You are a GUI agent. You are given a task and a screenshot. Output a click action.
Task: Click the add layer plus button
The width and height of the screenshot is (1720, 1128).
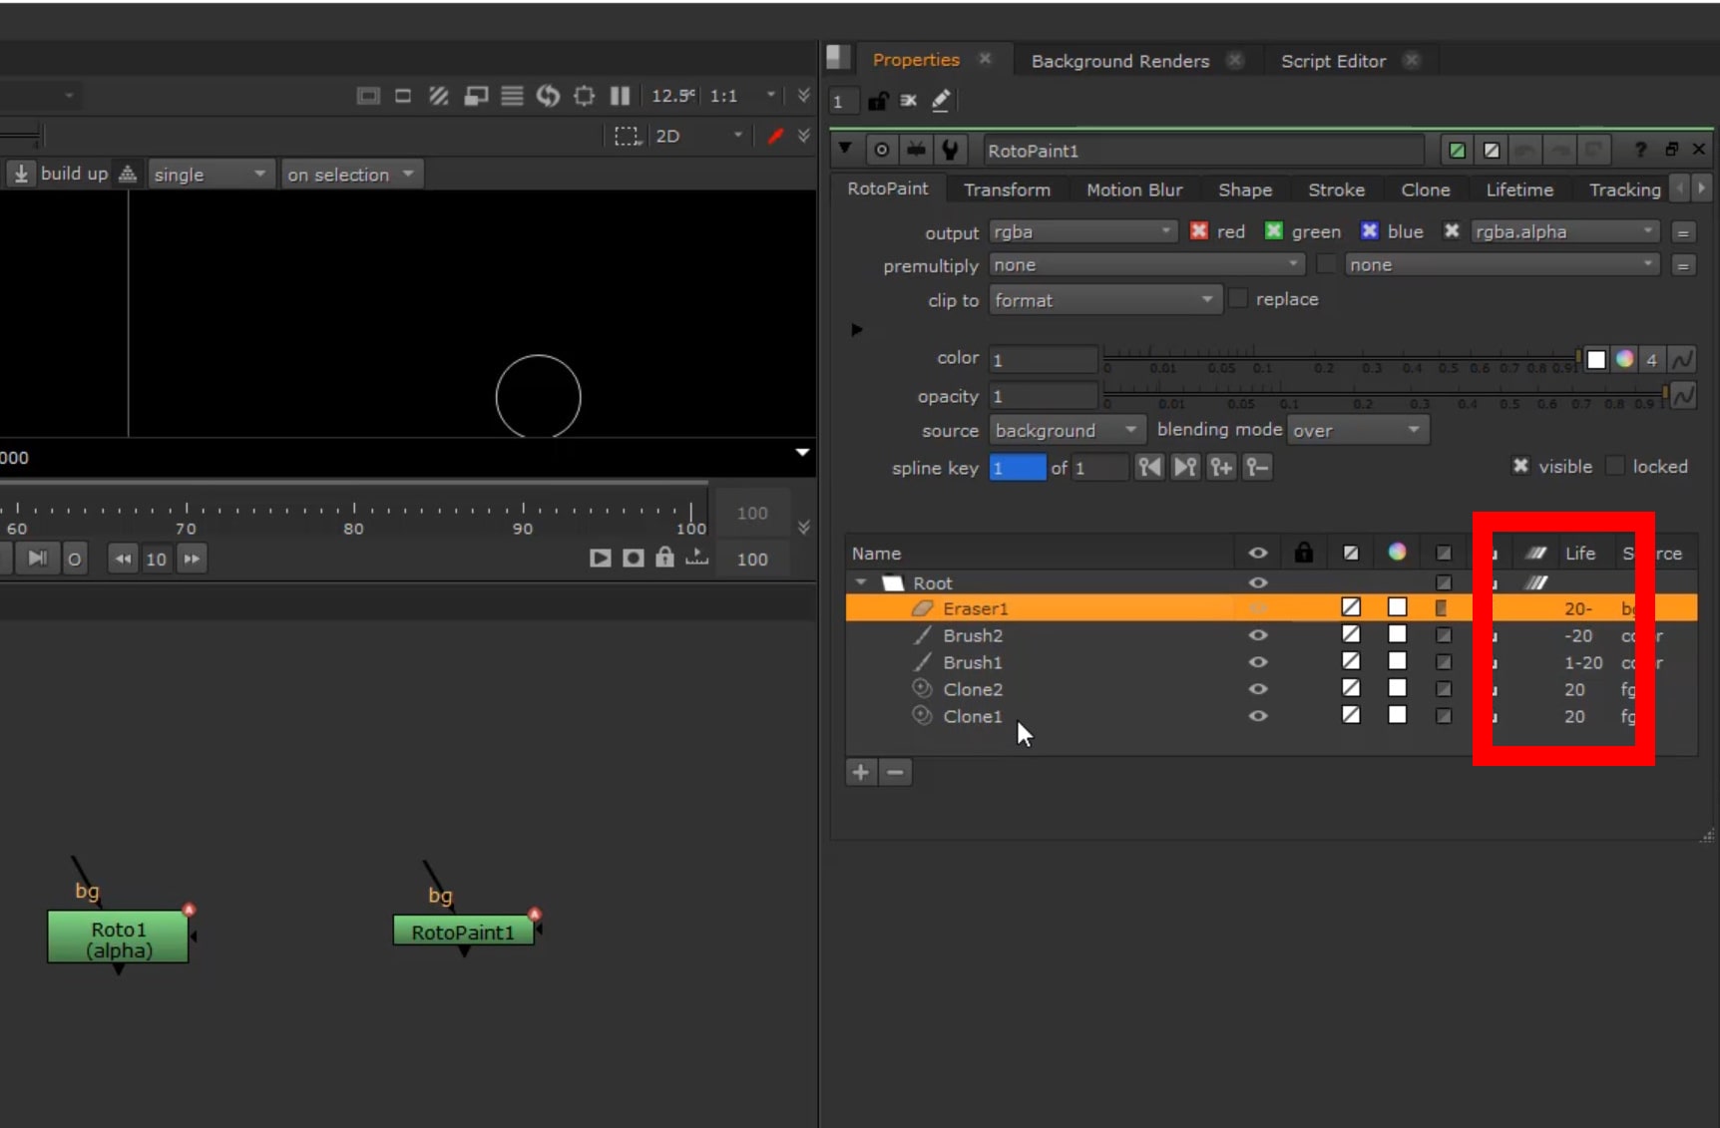[861, 772]
